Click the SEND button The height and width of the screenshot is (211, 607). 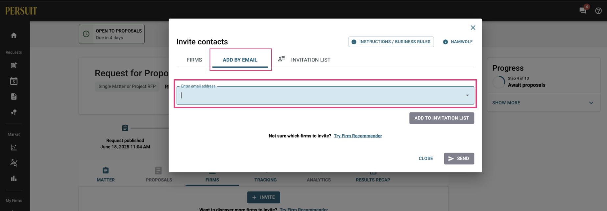pyautogui.click(x=459, y=158)
